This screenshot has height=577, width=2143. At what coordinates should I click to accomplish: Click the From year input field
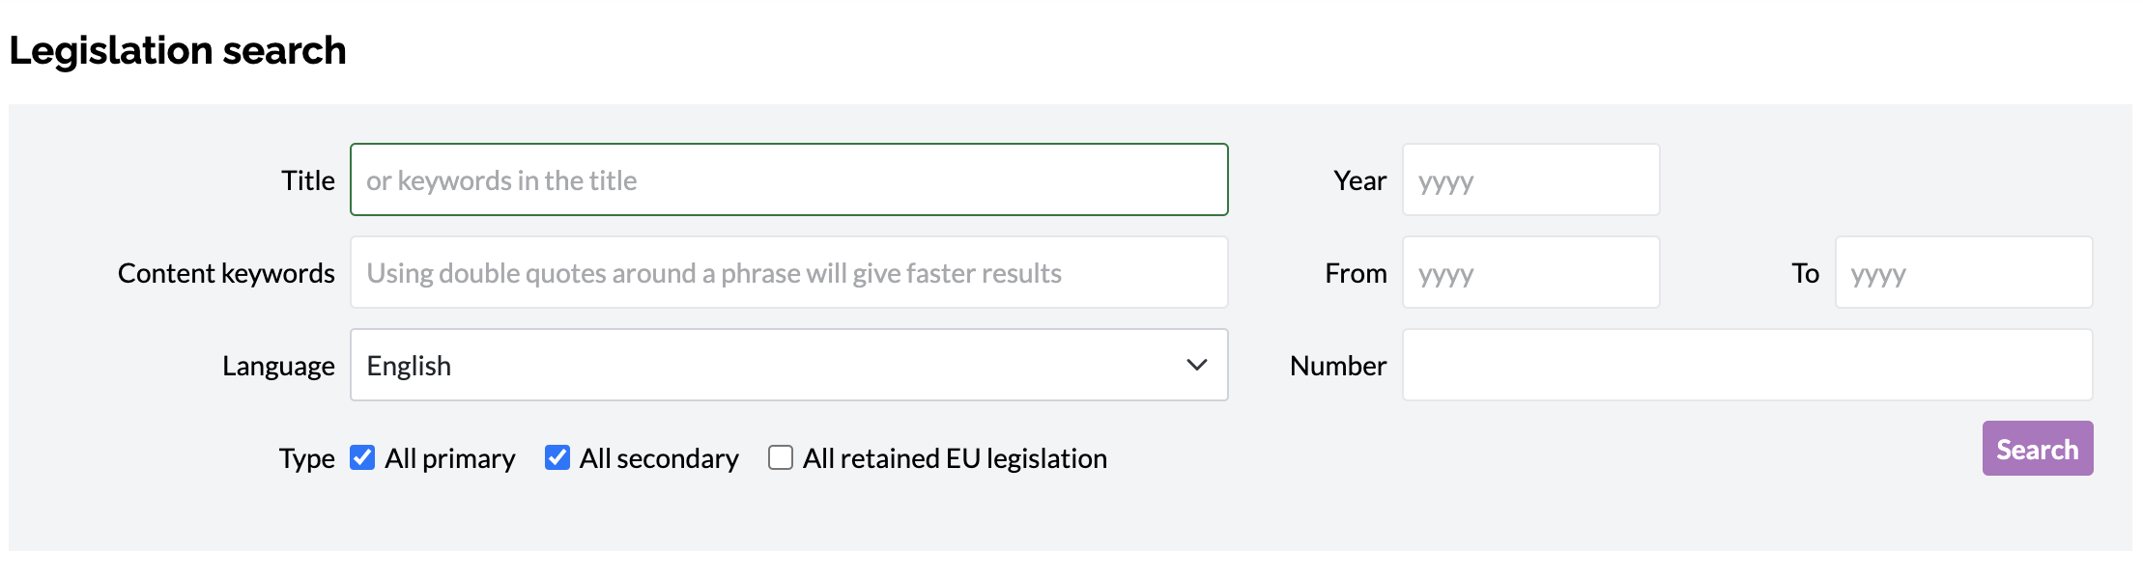tap(1530, 272)
